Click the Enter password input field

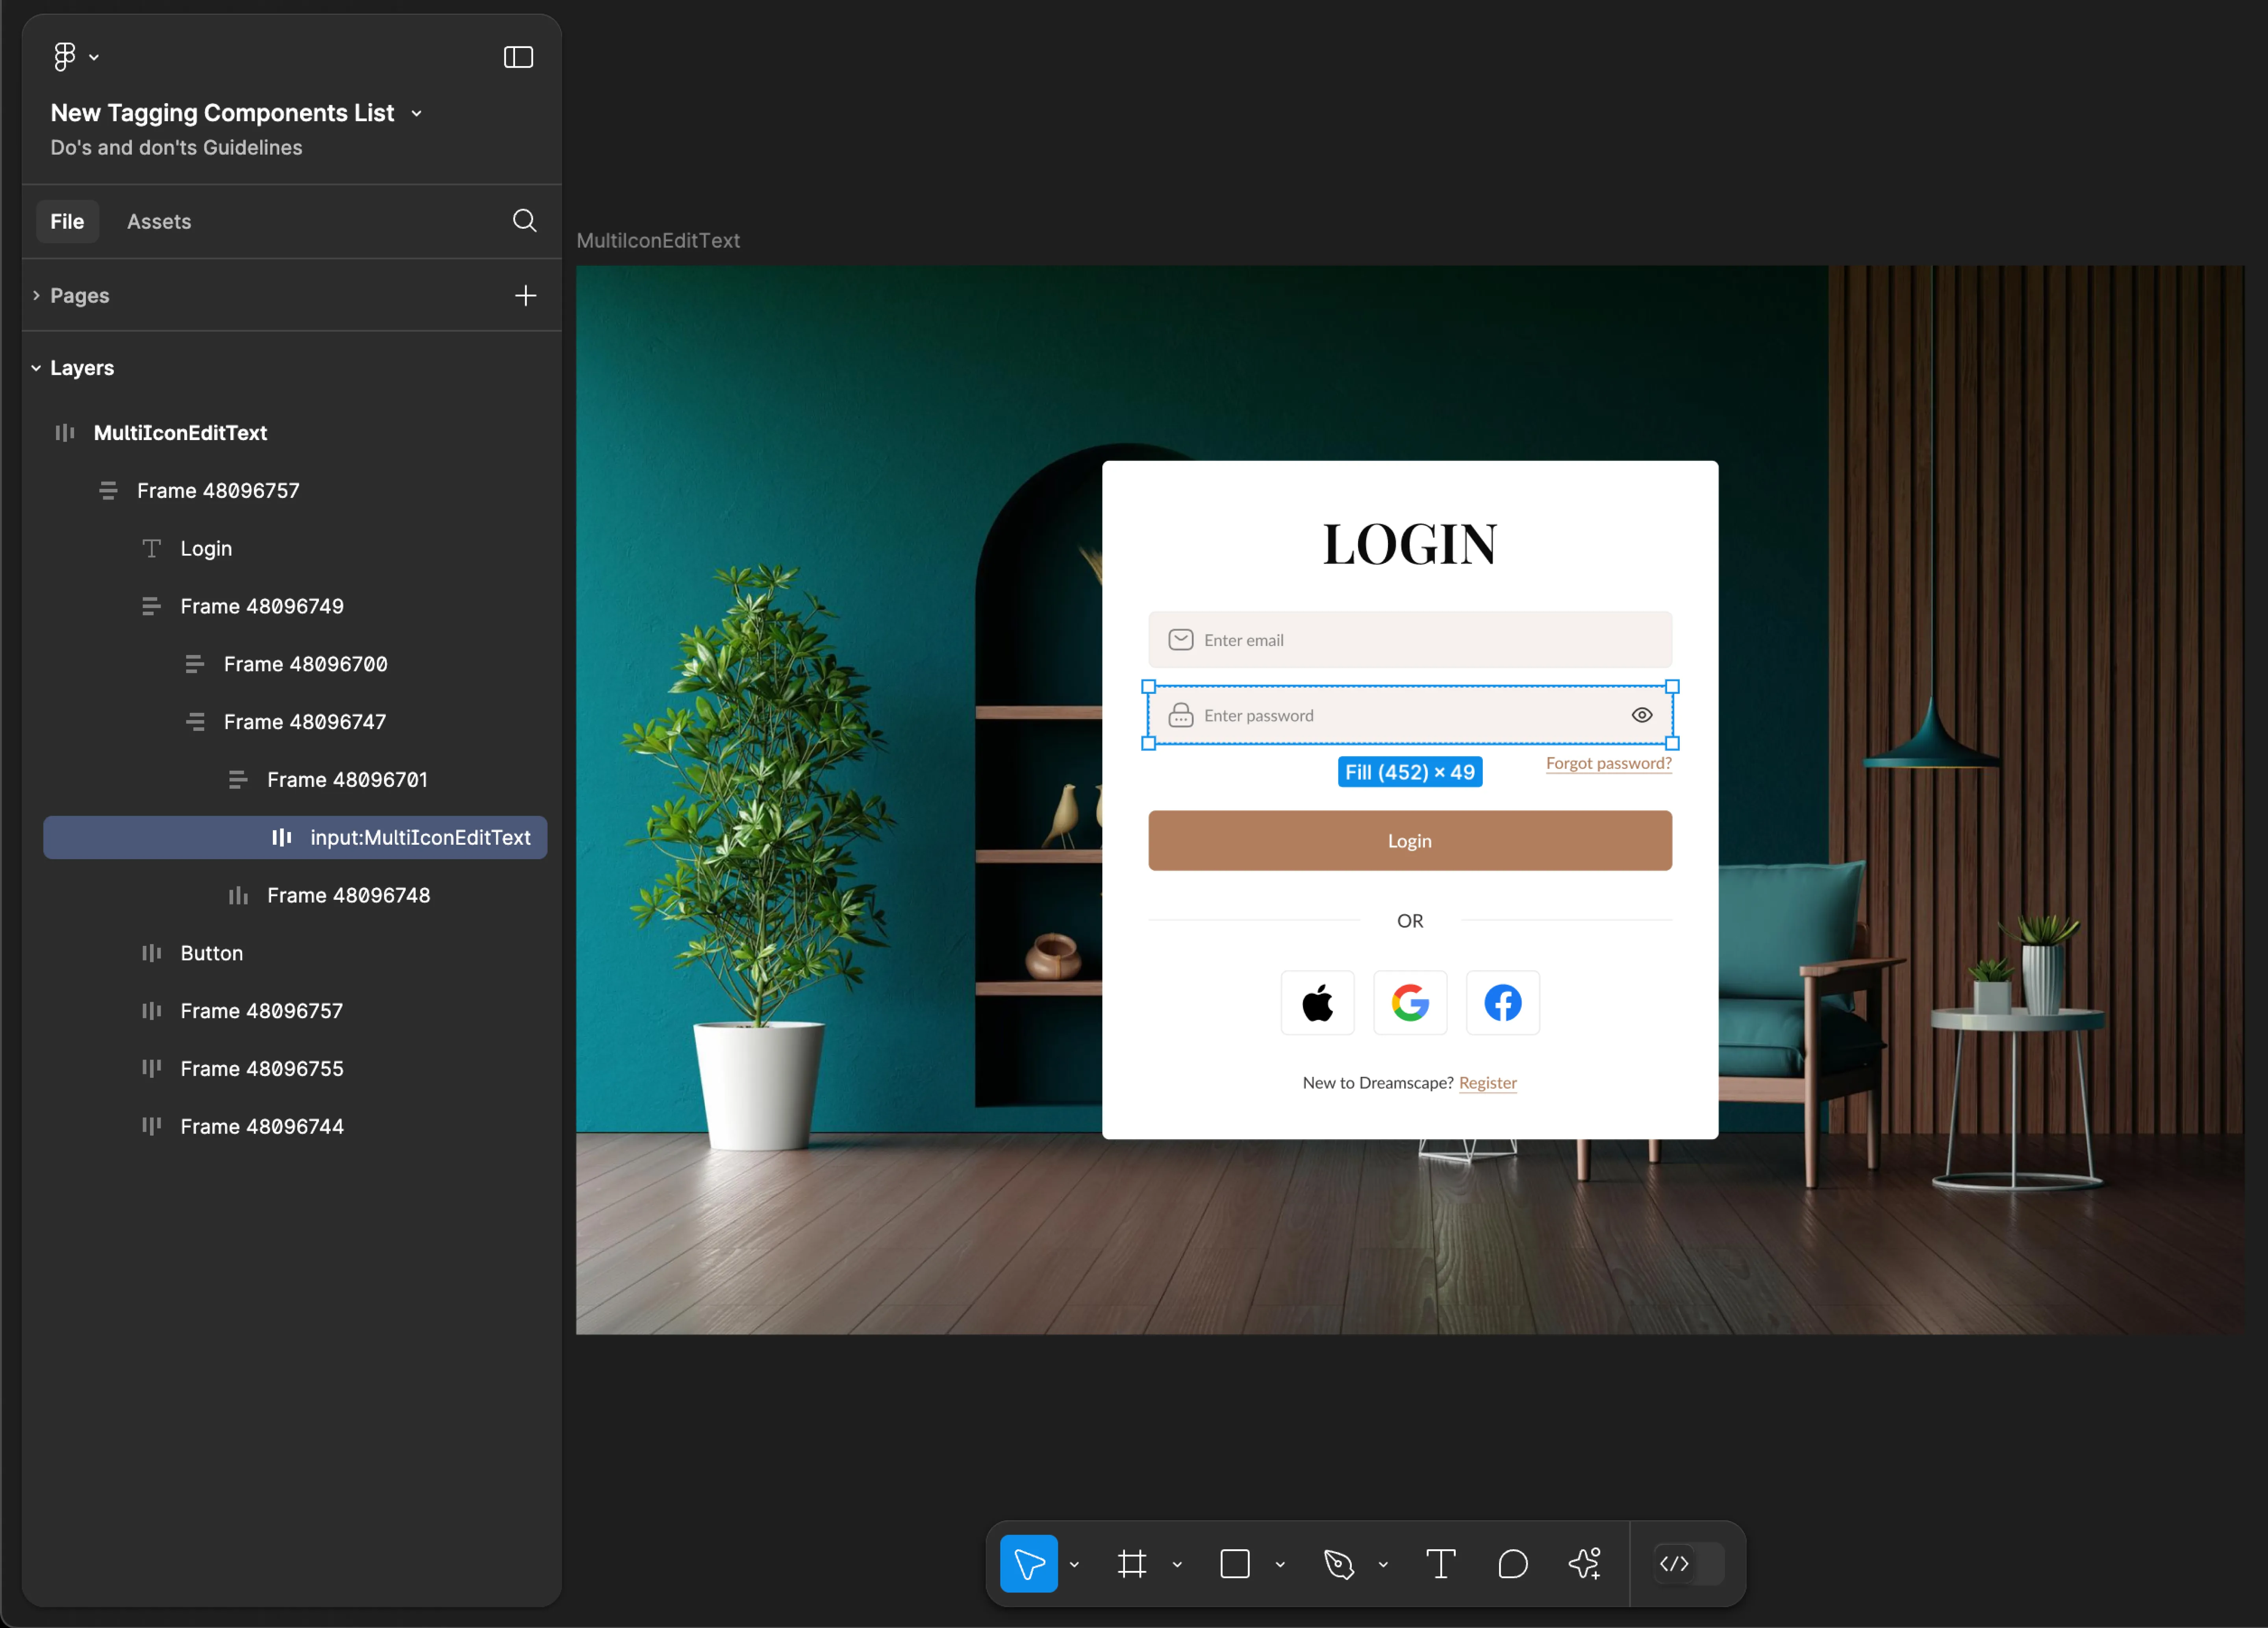[1410, 716]
